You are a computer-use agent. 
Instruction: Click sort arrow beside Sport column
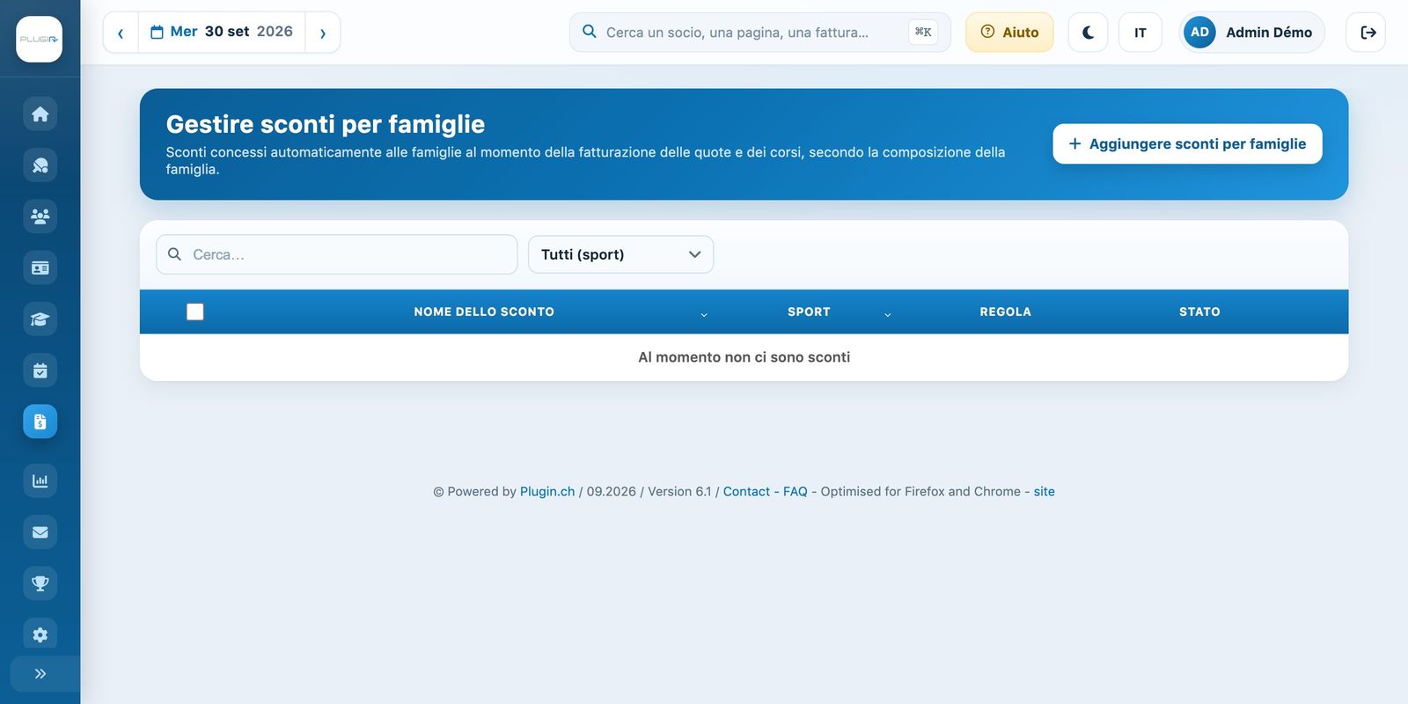click(x=887, y=314)
